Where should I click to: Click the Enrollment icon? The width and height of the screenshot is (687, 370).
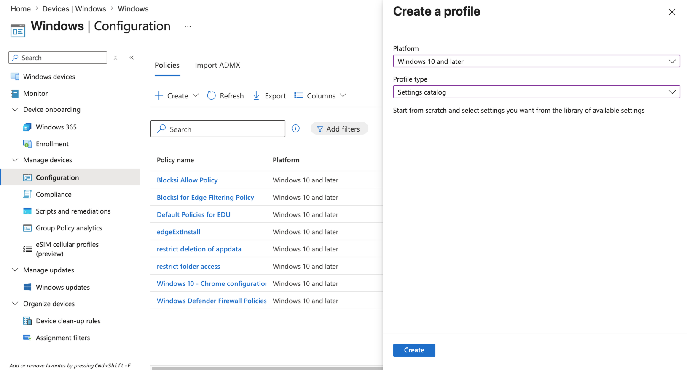(x=27, y=144)
